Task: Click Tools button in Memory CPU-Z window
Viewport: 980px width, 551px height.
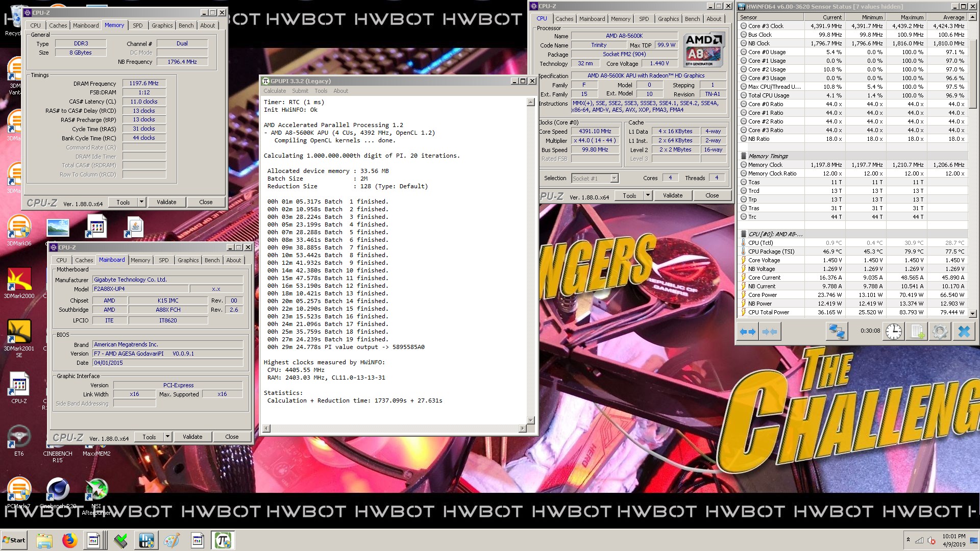Action: click(123, 202)
